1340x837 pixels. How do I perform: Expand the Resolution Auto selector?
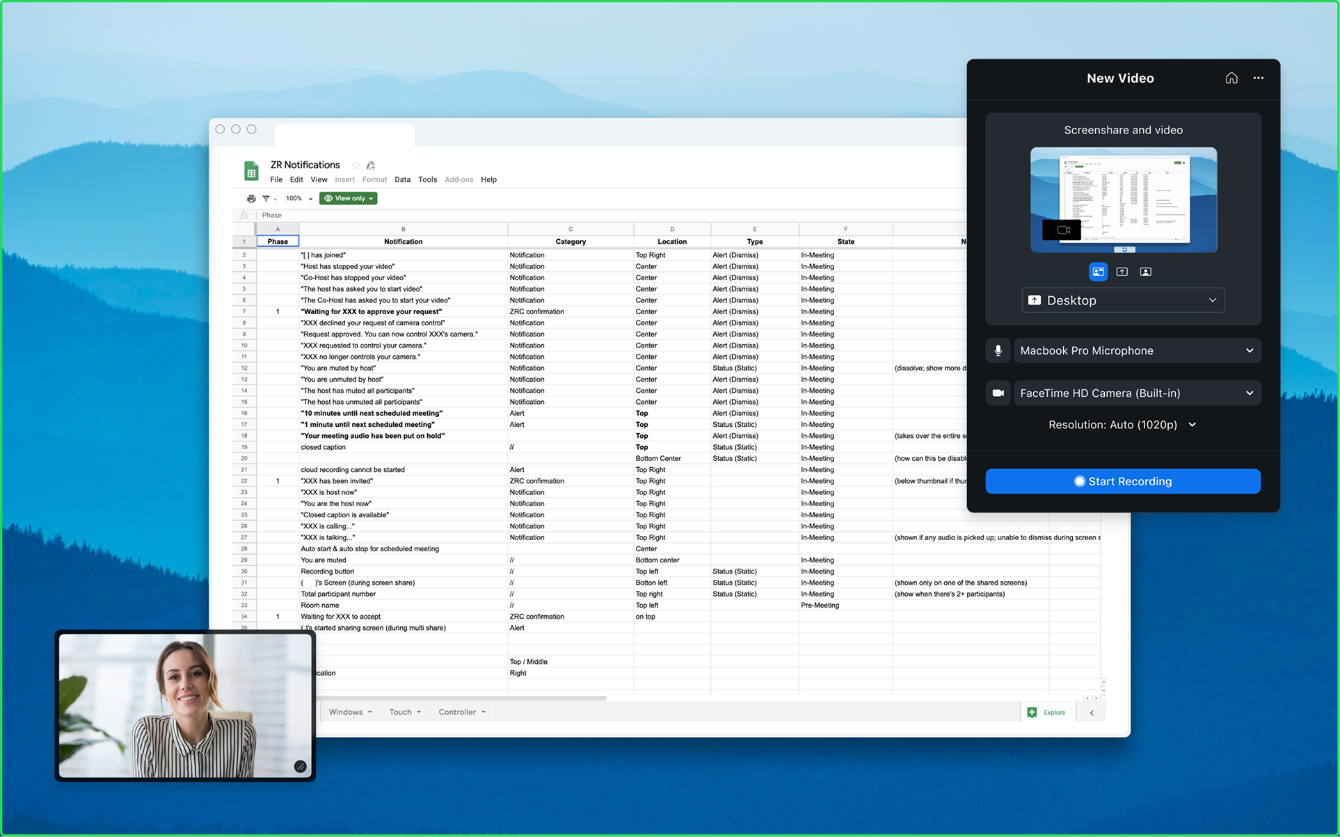(1122, 425)
